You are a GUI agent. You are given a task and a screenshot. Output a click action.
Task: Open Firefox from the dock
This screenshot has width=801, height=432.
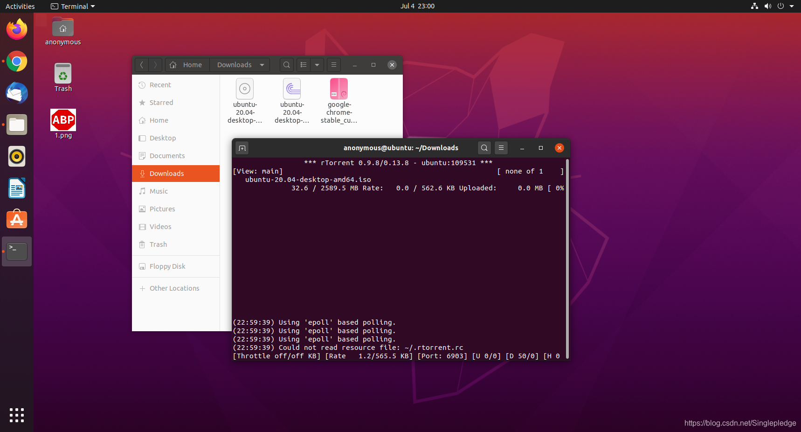(17, 29)
